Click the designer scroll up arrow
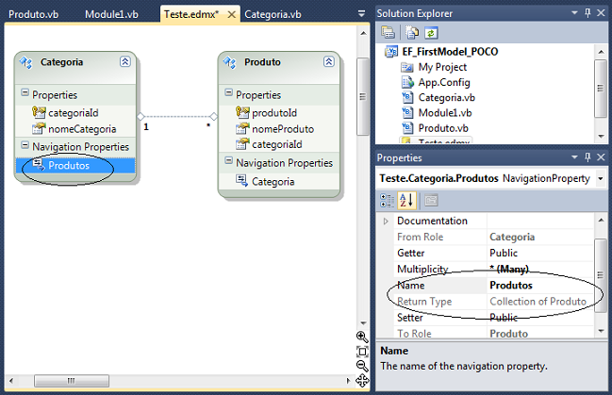The width and height of the screenshot is (612, 395). coord(363,33)
